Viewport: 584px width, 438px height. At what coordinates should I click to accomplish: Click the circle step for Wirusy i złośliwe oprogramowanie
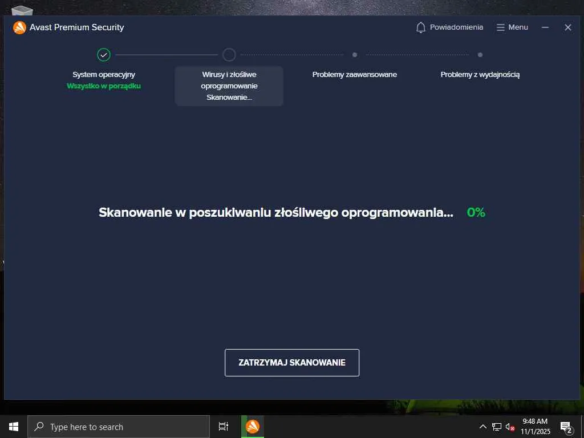pyautogui.click(x=229, y=55)
